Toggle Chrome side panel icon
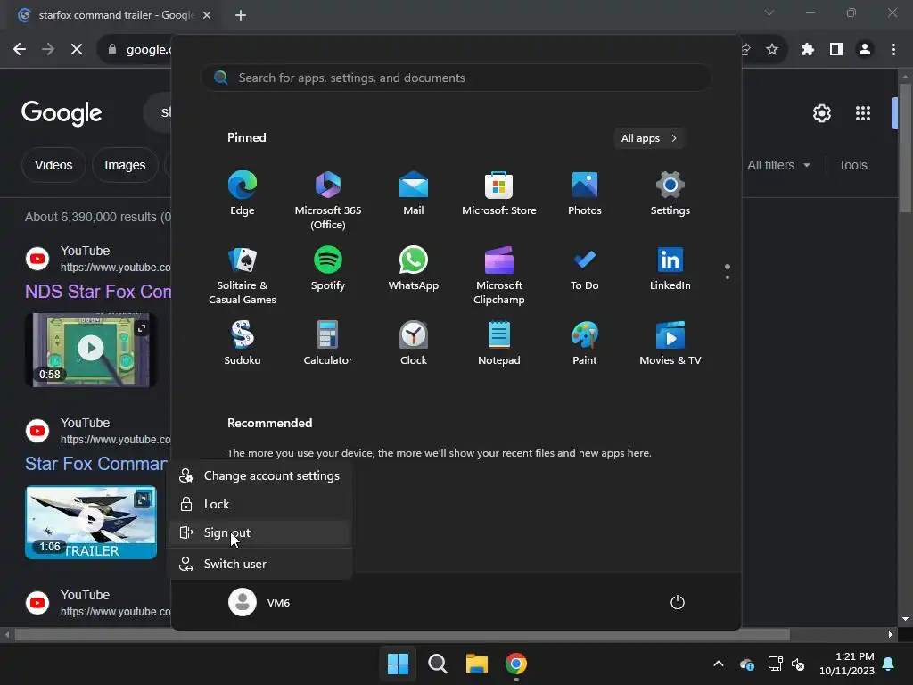Image resolution: width=913 pixels, height=685 pixels. click(836, 50)
